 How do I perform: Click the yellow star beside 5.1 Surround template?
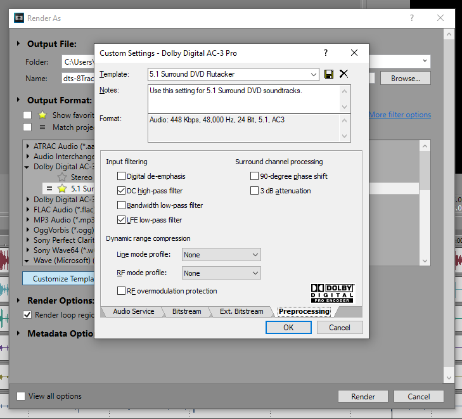(62, 188)
